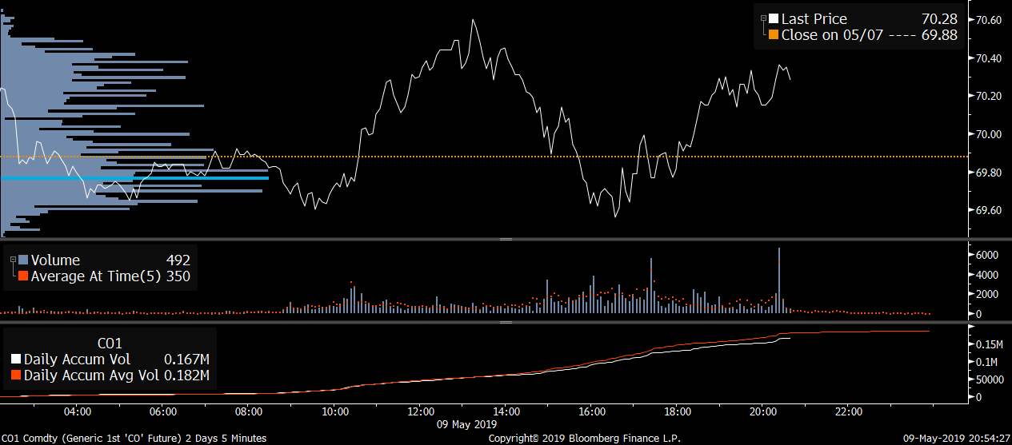Click the red Average At Time(5) swatch

[23, 276]
